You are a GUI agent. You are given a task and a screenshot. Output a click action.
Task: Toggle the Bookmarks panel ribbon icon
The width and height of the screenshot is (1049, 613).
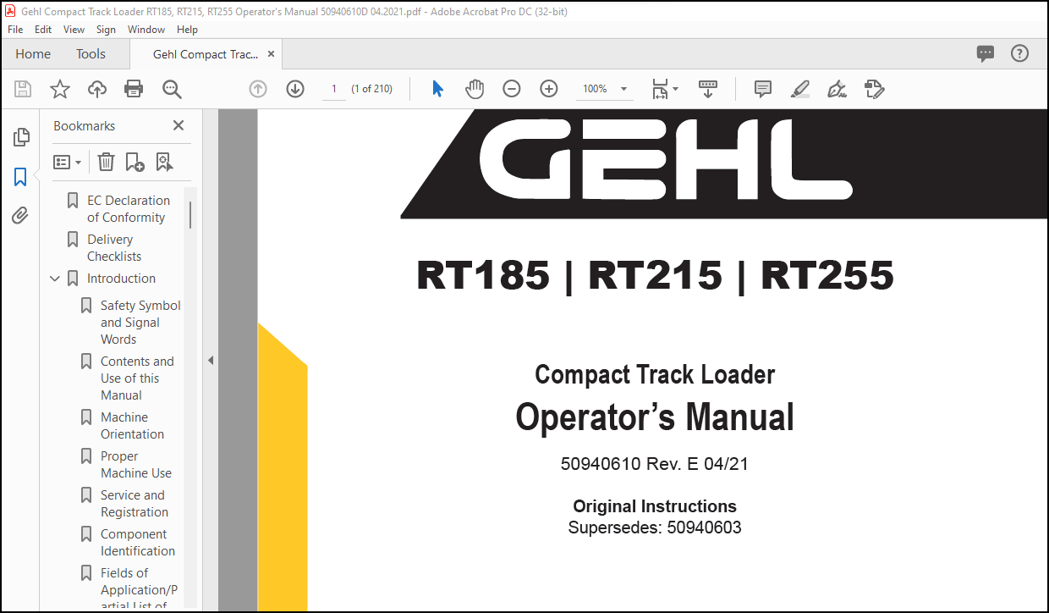pos(21,177)
